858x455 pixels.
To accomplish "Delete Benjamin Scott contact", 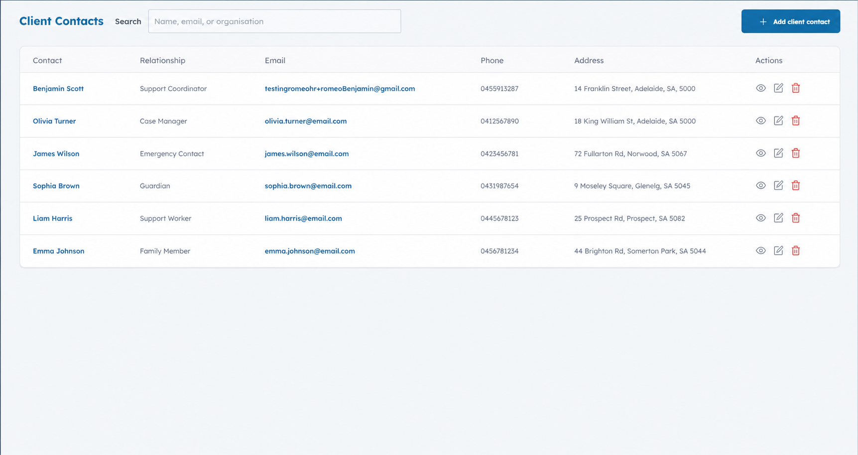I will 796,88.
